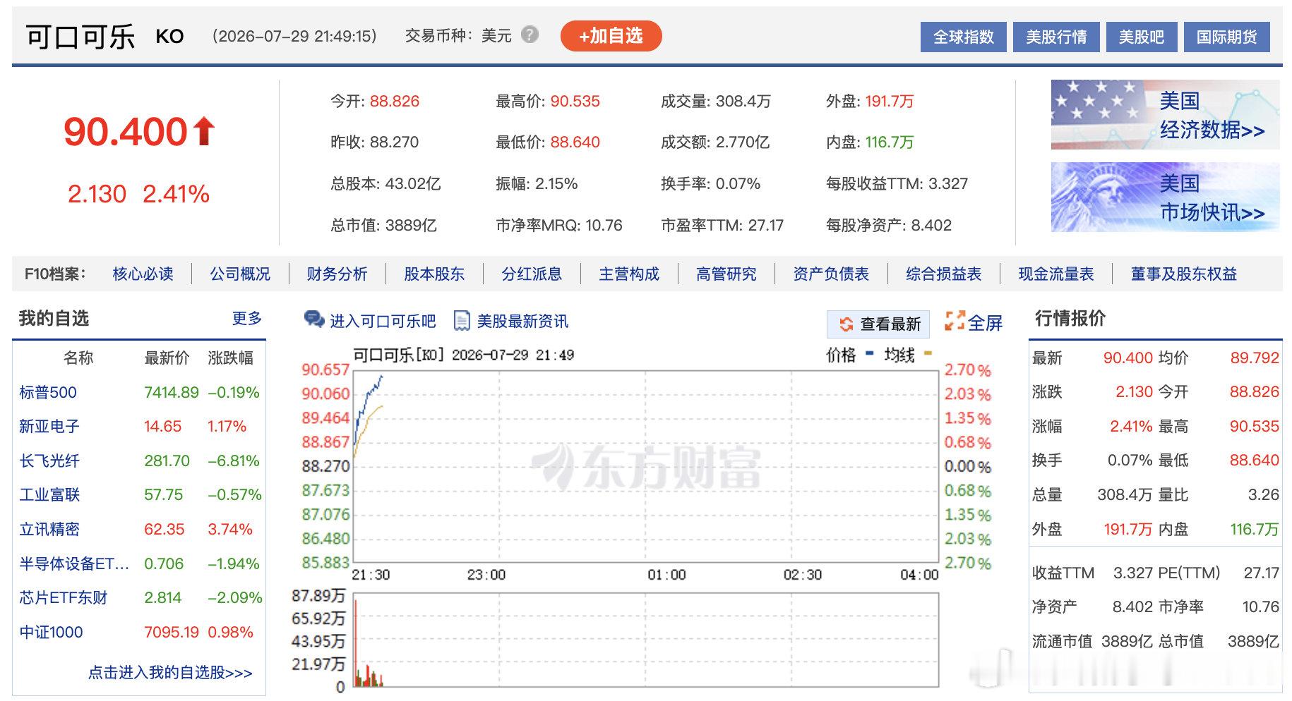Click the fullscreen expand icon
The image size is (1292, 701).
pos(955,321)
